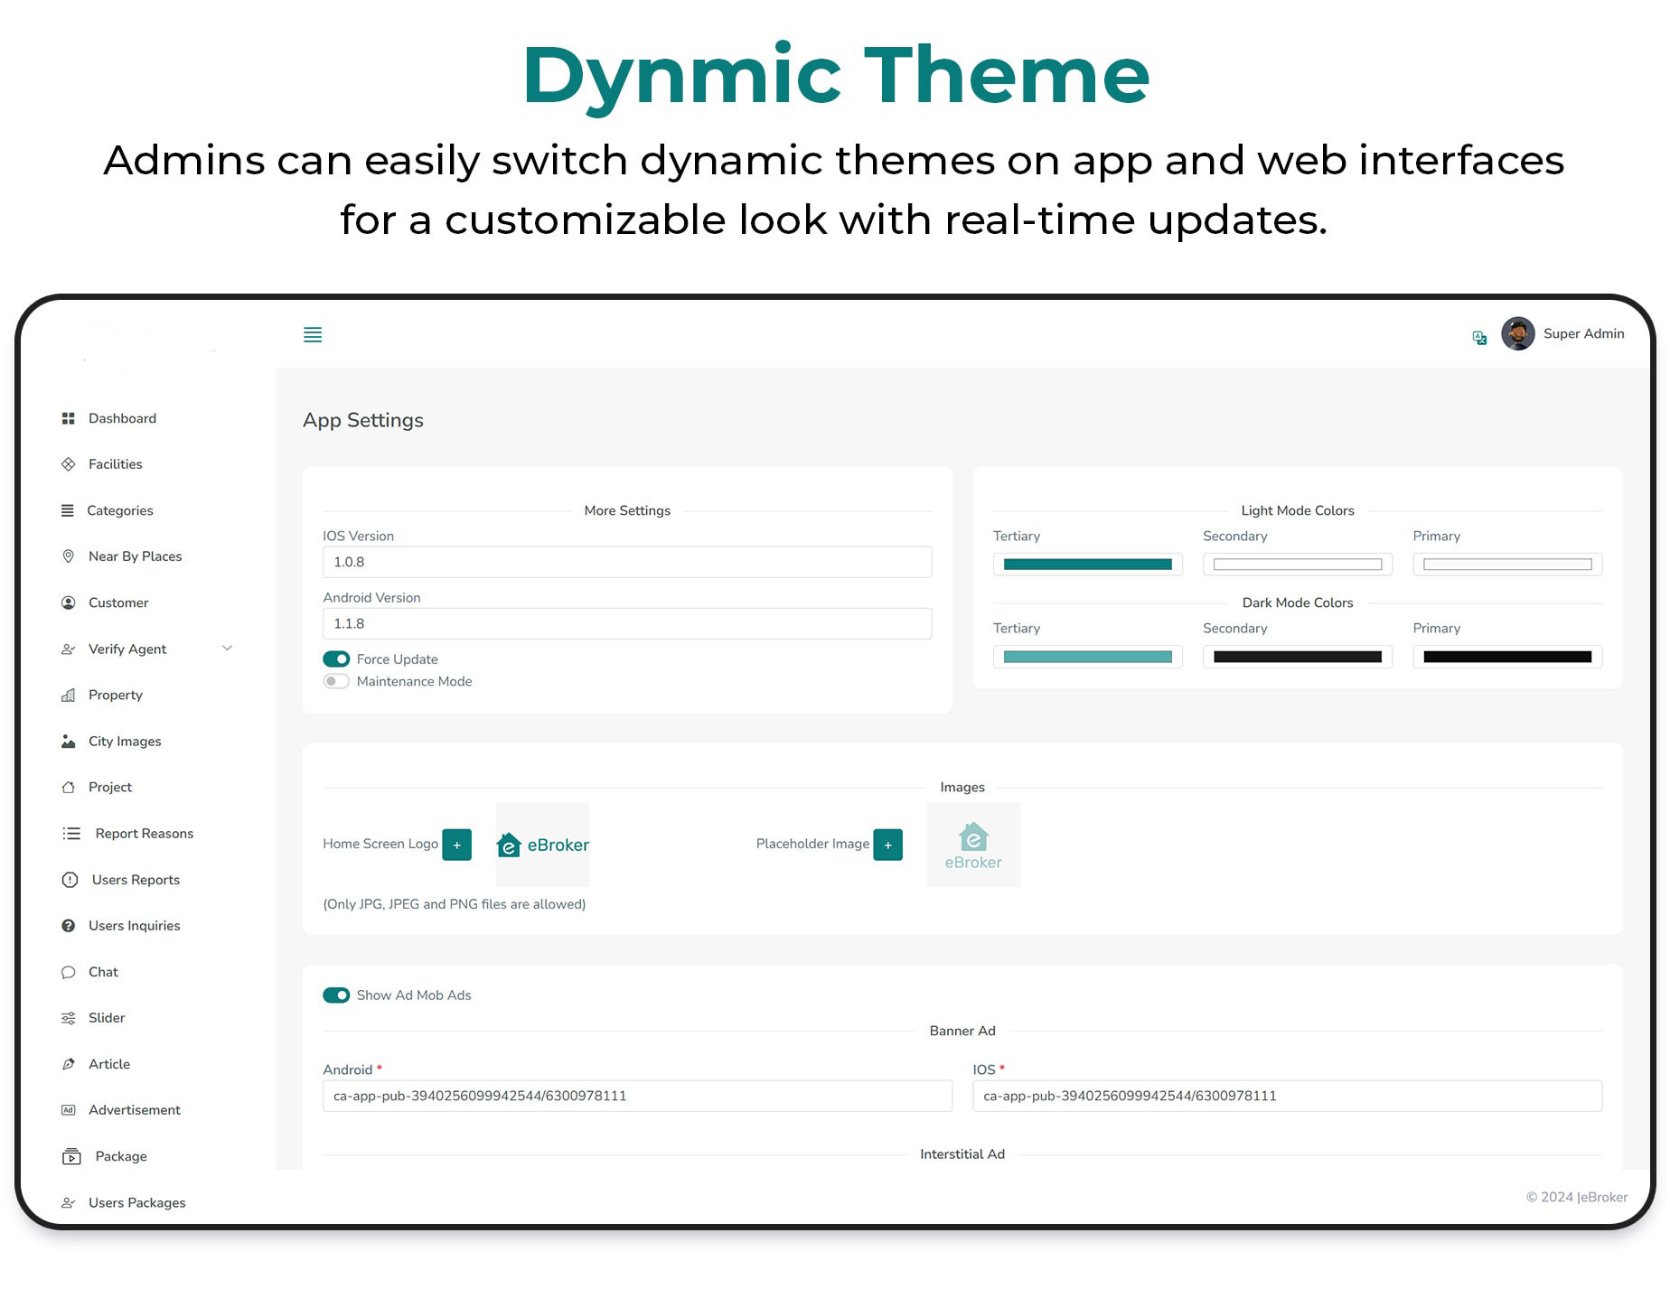Image resolution: width=1670 pixels, height=1289 pixels.
Task: Select the Customer icon
Action: coord(69,602)
